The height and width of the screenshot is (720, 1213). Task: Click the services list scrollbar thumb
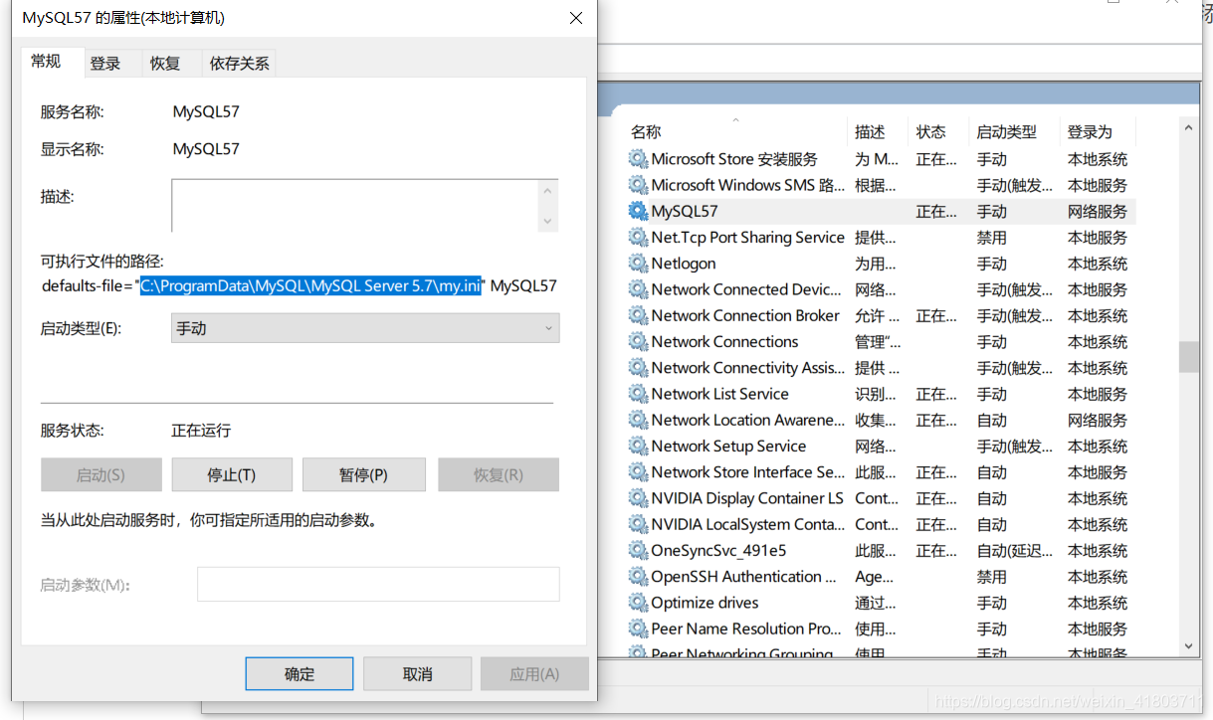(x=1188, y=357)
